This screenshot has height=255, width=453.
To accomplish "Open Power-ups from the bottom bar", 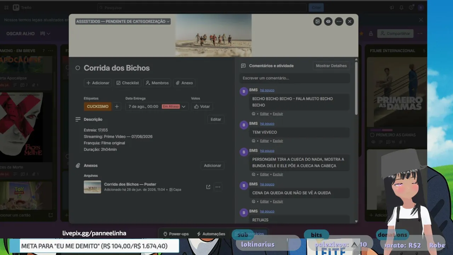I will click(x=176, y=234).
